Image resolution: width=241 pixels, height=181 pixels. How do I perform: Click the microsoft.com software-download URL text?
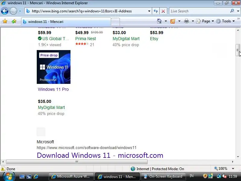click(x=86, y=148)
